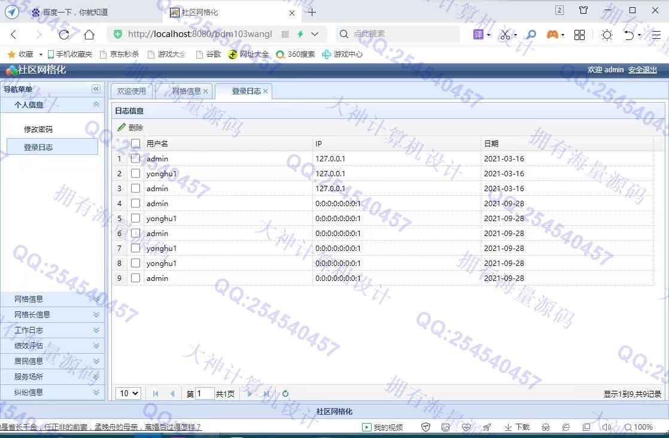
Task: Click the browser forward arrow
Action: [x=39, y=35]
